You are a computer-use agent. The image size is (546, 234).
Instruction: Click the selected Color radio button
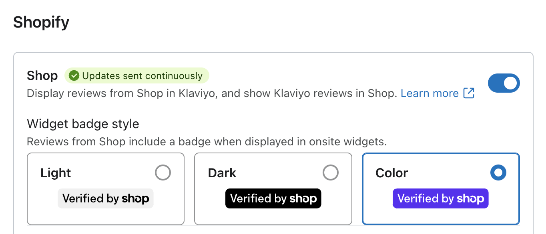tap(498, 173)
